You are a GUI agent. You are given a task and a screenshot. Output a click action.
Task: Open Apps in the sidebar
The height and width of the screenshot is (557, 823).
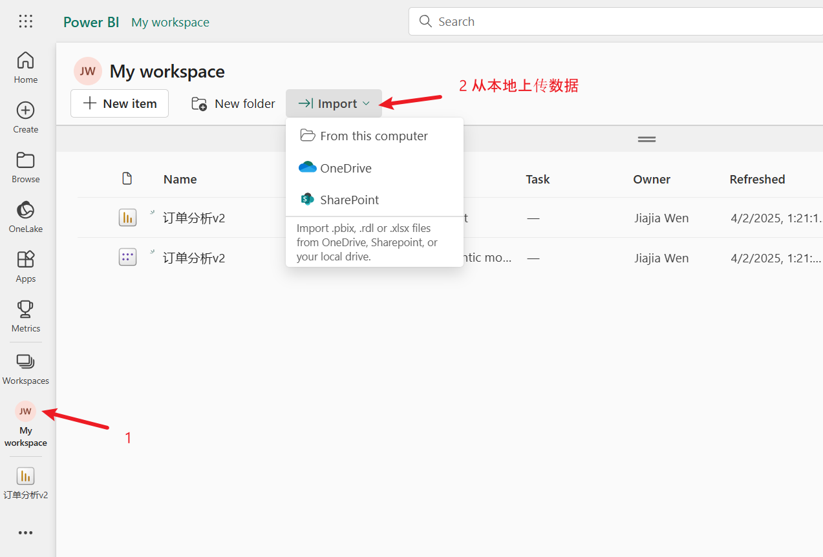coord(25,267)
